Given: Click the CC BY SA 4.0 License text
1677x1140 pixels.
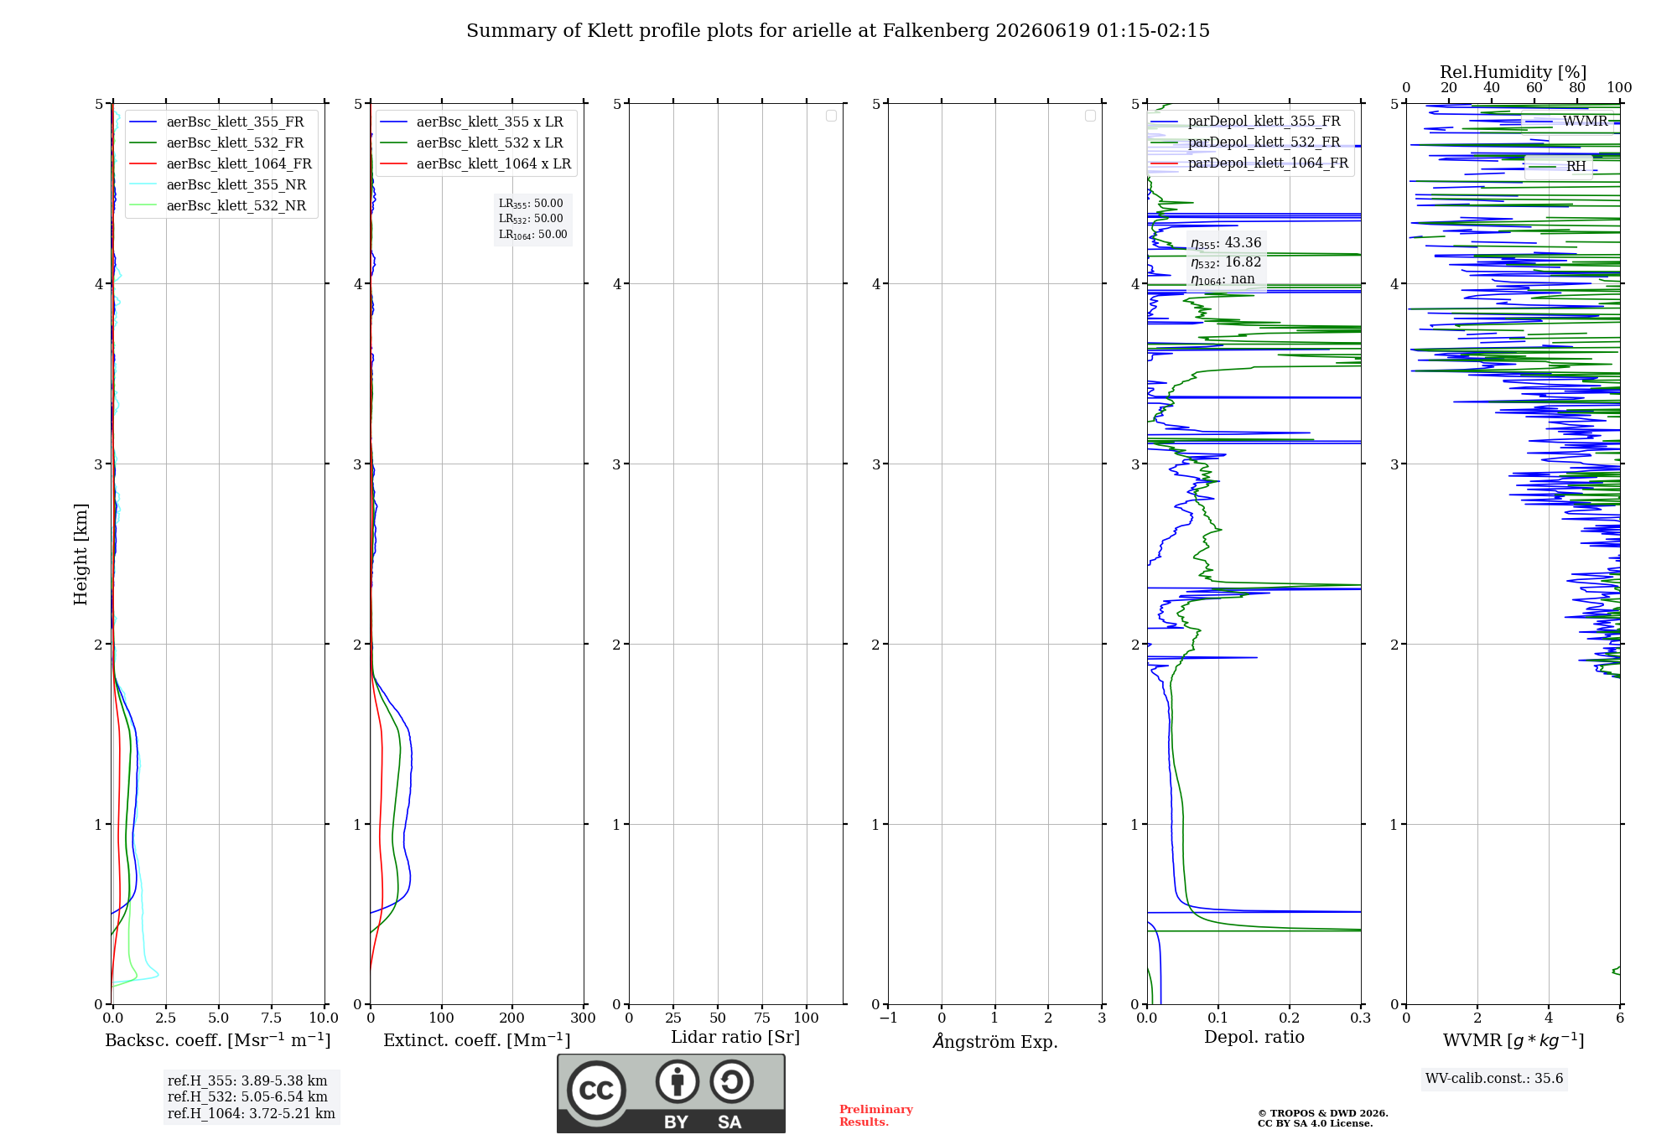Looking at the screenshot, I should pyautogui.click(x=1315, y=1124).
